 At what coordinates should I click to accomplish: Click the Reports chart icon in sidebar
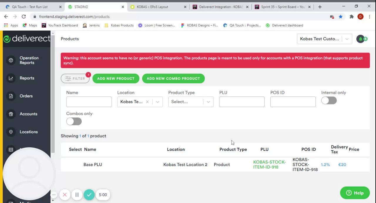pos(11,78)
